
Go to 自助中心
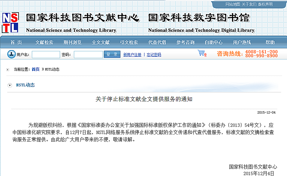(x=213, y=42)
